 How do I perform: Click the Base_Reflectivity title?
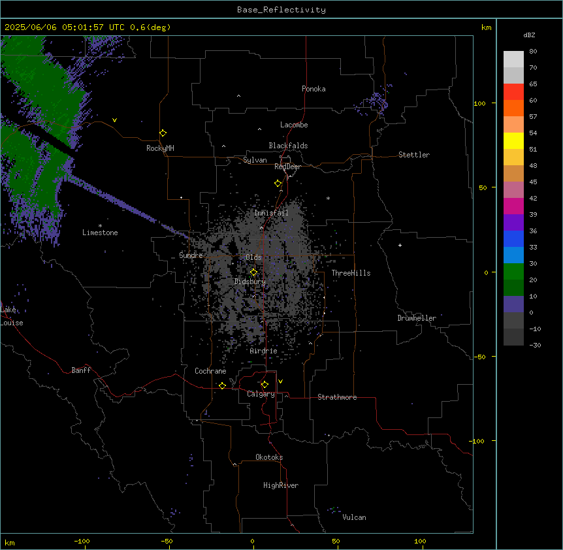coord(281,10)
